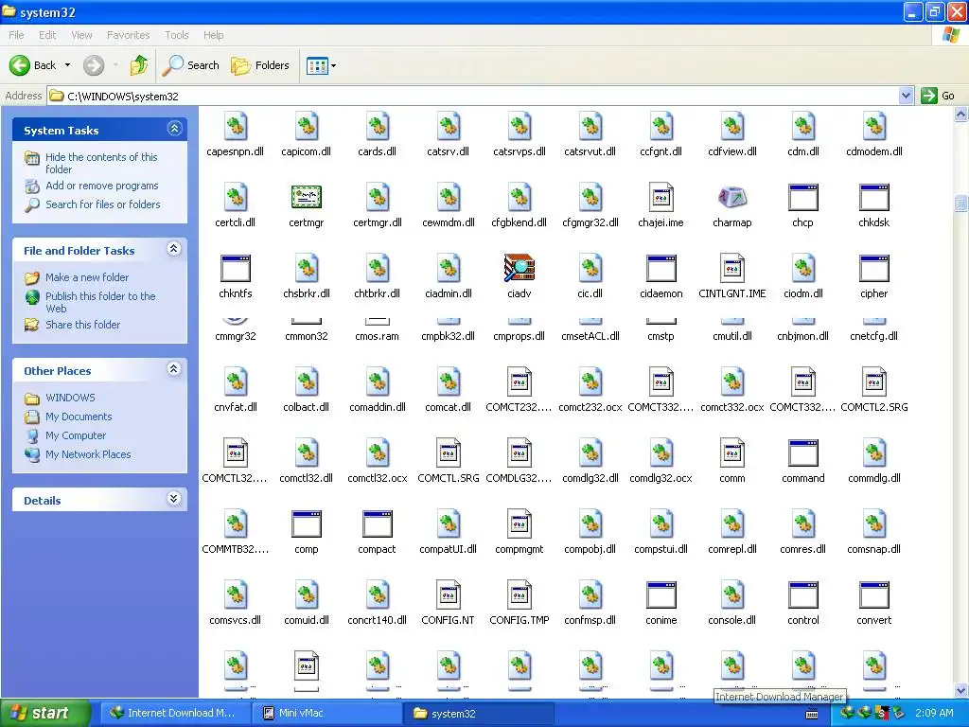Select the charmap application icon
Screen dimensions: 969x727
[731, 198]
